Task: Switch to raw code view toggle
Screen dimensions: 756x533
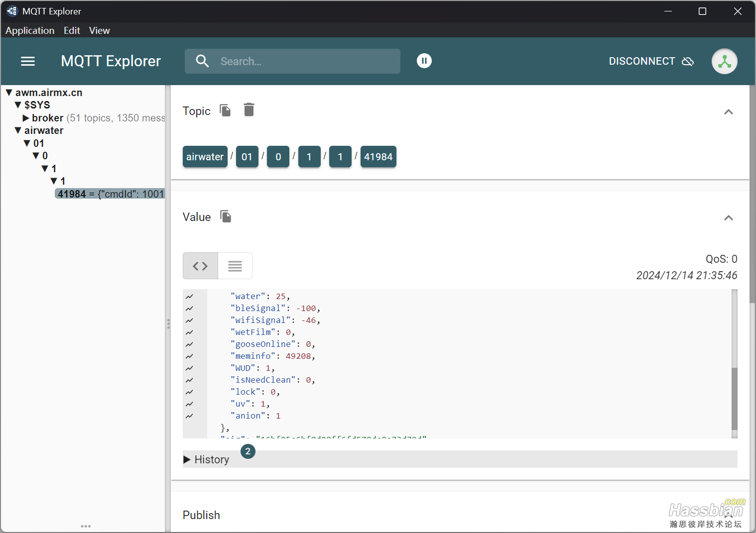Action: click(200, 266)
